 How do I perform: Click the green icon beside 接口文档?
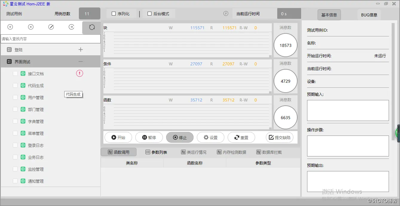click(x=23, y=73)
